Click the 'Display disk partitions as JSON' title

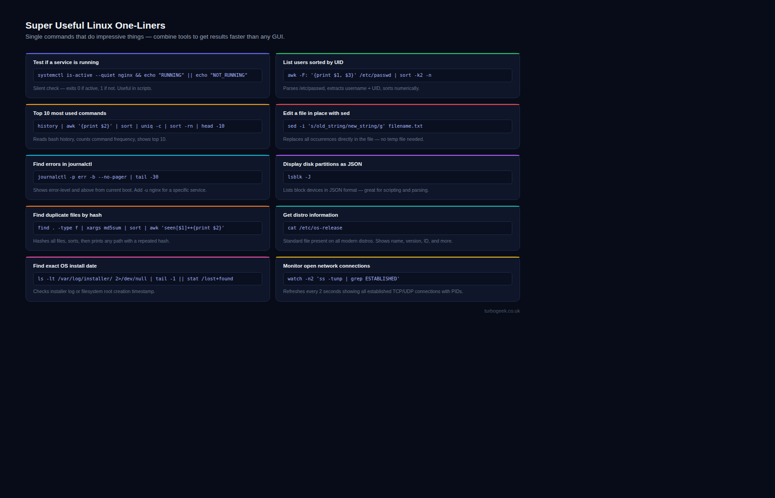(322, 164)
